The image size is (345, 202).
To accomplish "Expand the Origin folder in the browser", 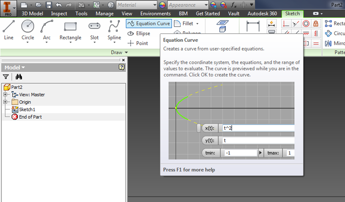I will (x=5, y=102).
